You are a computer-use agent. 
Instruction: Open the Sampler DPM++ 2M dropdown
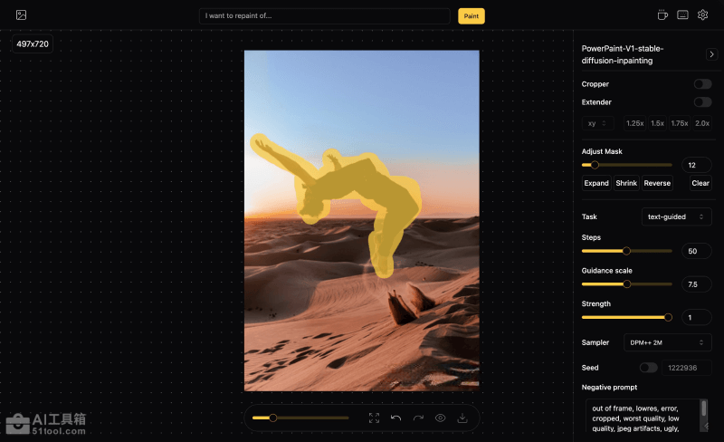pos(667,342)
